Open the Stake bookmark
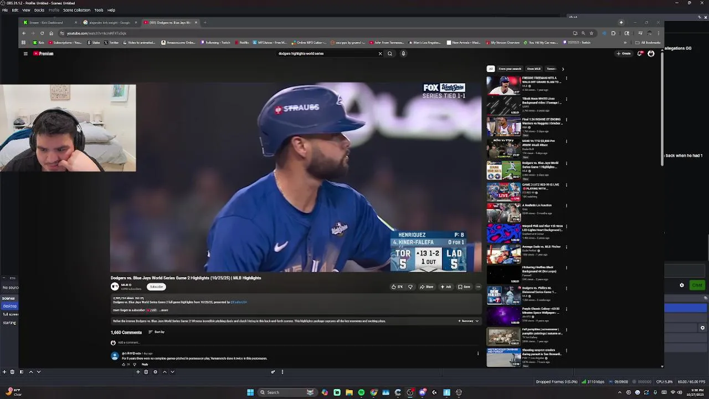 click(94, 43)
